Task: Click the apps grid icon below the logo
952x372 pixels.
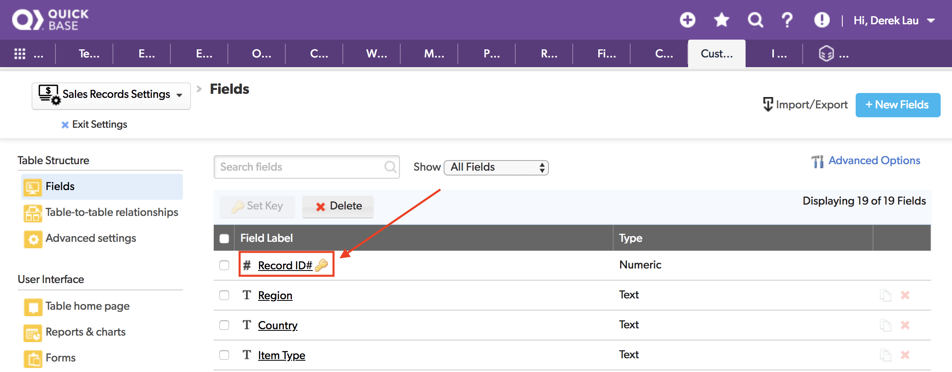Action: 19,53
